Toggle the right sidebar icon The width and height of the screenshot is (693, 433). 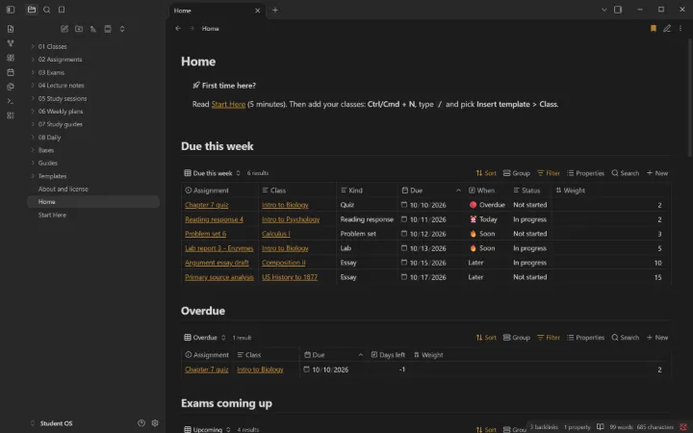coord(618,10)
